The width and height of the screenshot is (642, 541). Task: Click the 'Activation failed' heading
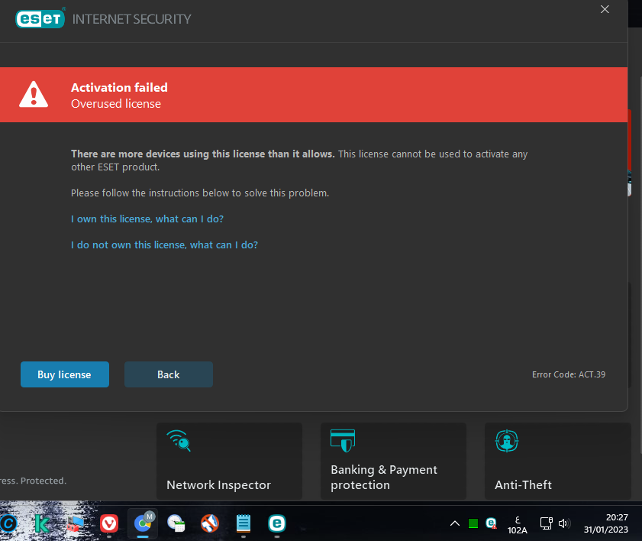click(x=119, y=87)
